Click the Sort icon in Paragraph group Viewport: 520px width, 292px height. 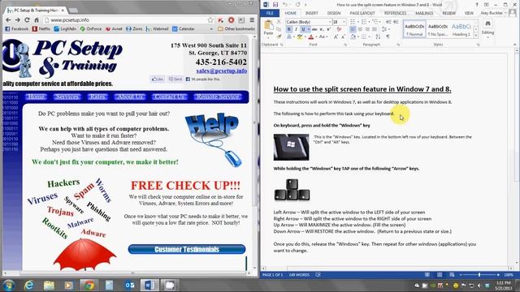378,36
